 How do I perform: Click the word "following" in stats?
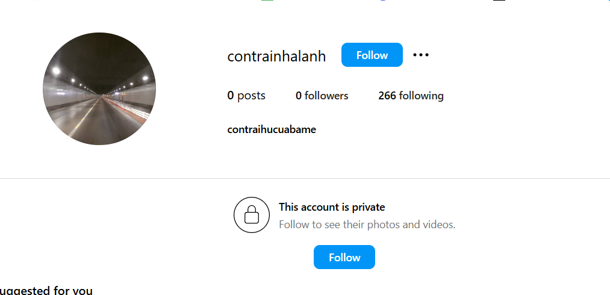point(421,96)
